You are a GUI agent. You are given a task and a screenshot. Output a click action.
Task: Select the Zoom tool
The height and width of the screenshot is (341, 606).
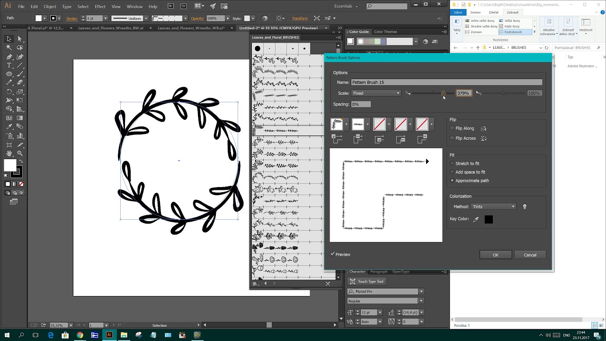(20, 153)
